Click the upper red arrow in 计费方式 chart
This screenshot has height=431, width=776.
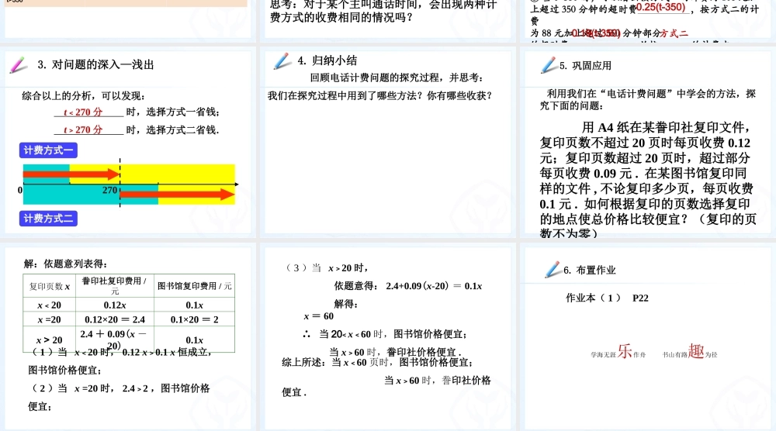coord(71,174)
